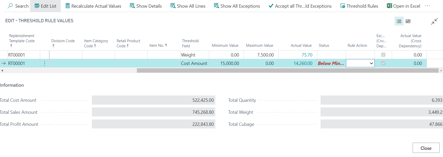Switch to list view layout icon
The width and height of the screenshot is (443, 157).
coord(399,21)
